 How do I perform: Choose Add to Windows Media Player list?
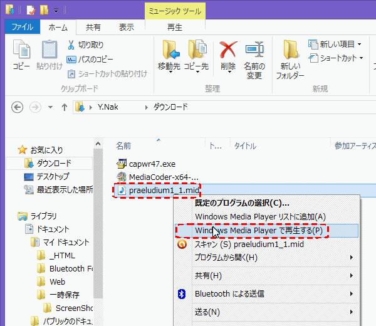[260, 217]
